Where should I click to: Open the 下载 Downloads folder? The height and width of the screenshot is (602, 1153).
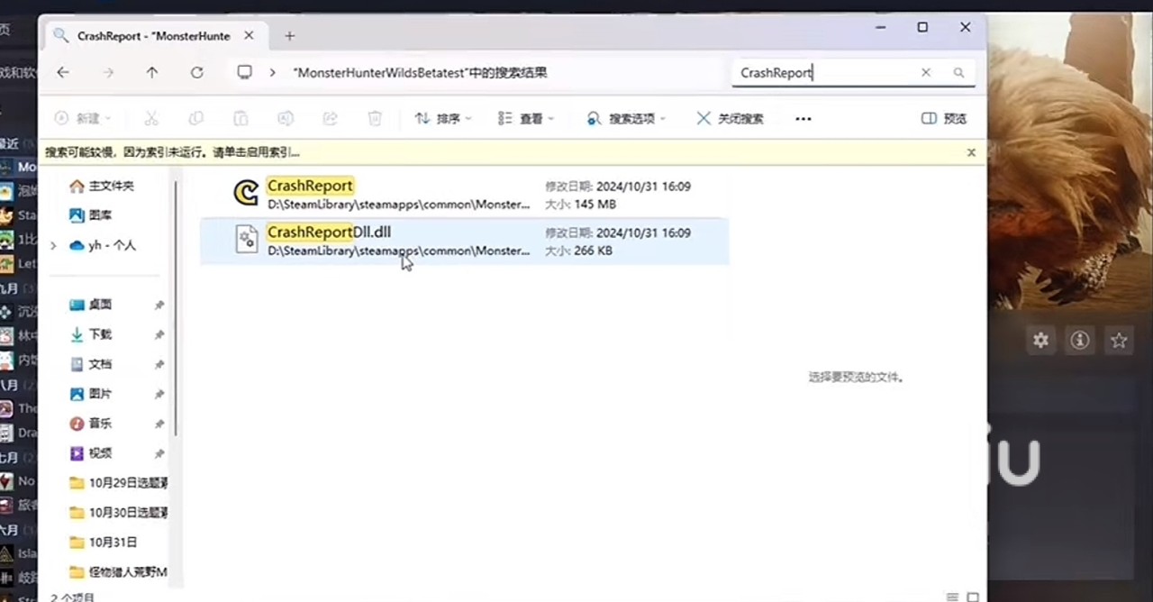pyautogui.click(x=100, y=334)
